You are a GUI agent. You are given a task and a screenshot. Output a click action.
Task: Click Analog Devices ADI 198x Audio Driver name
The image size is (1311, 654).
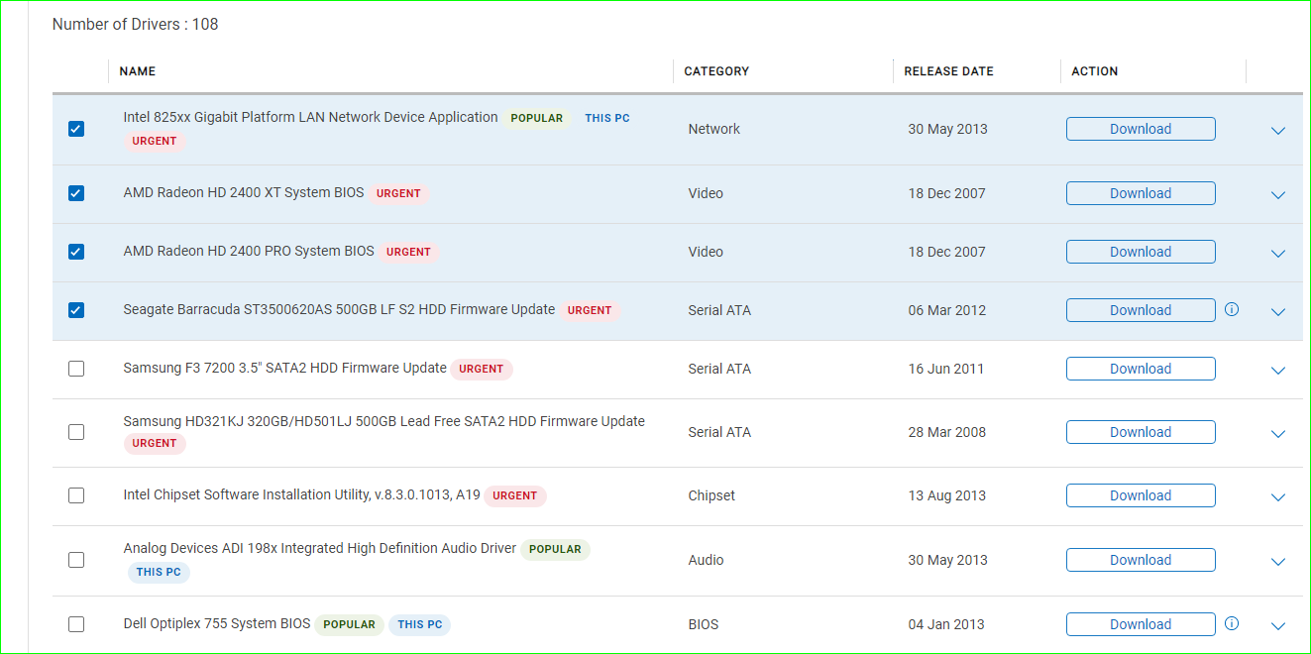pos(320,548)
